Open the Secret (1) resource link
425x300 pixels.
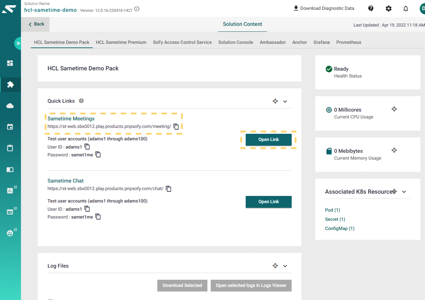point(335,219)
